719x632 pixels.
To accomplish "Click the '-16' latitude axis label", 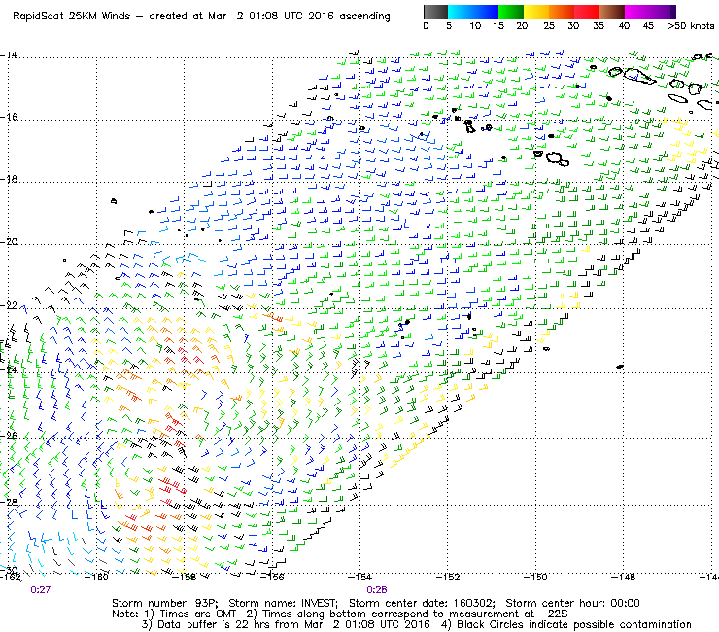I will [9, 117].
